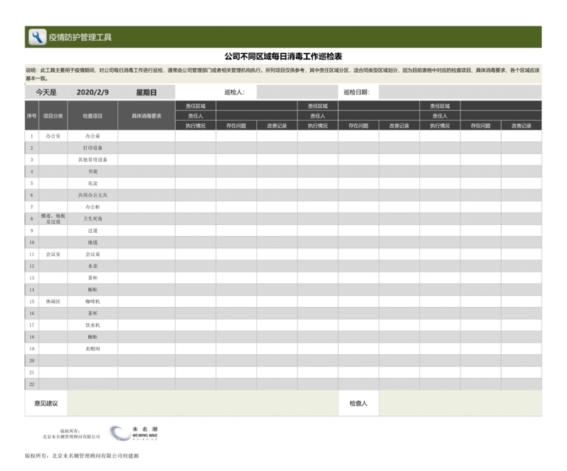The width and height of the screenshot is (567, 471).
Task: Click the 疫情防护管理工具 title text
Action: pyautogui.click(x=79, y=37)
